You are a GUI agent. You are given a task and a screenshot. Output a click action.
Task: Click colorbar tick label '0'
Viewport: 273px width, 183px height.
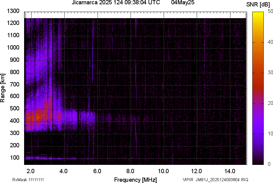(269, 164)
